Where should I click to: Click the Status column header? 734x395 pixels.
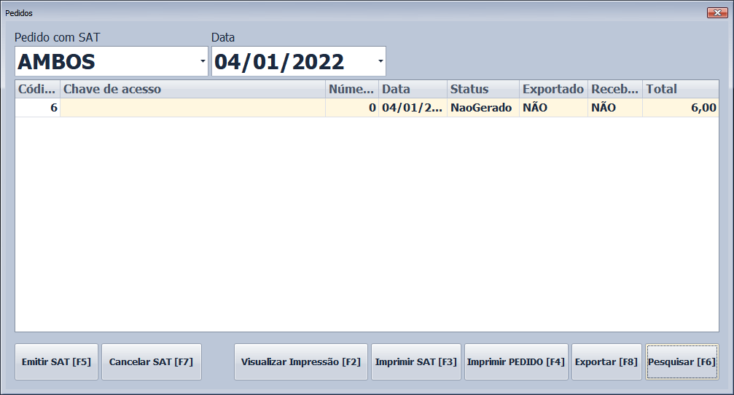tap(483, 89)
